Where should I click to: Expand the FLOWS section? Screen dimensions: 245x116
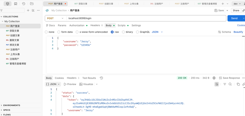pyautogui.click(x=2, y=114)
